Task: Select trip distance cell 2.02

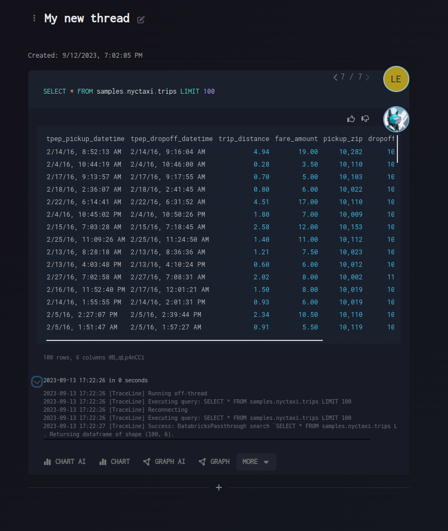Action: pyautogui.click(x=261, y=277)
